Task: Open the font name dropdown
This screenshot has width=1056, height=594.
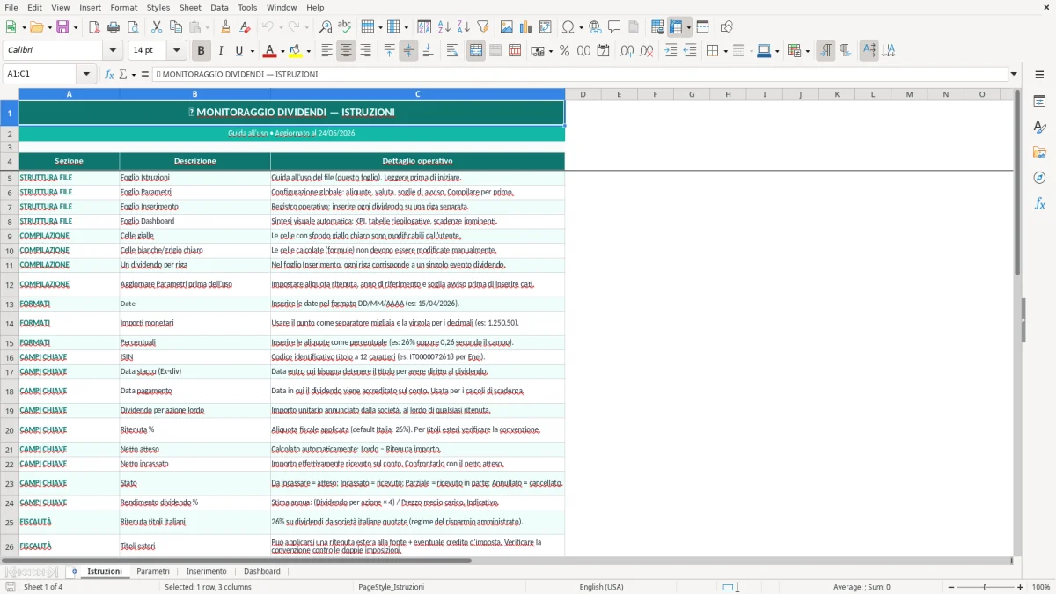Action: click(x=113, y=51)
